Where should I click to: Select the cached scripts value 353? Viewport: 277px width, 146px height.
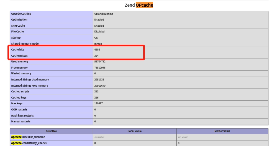96,92
